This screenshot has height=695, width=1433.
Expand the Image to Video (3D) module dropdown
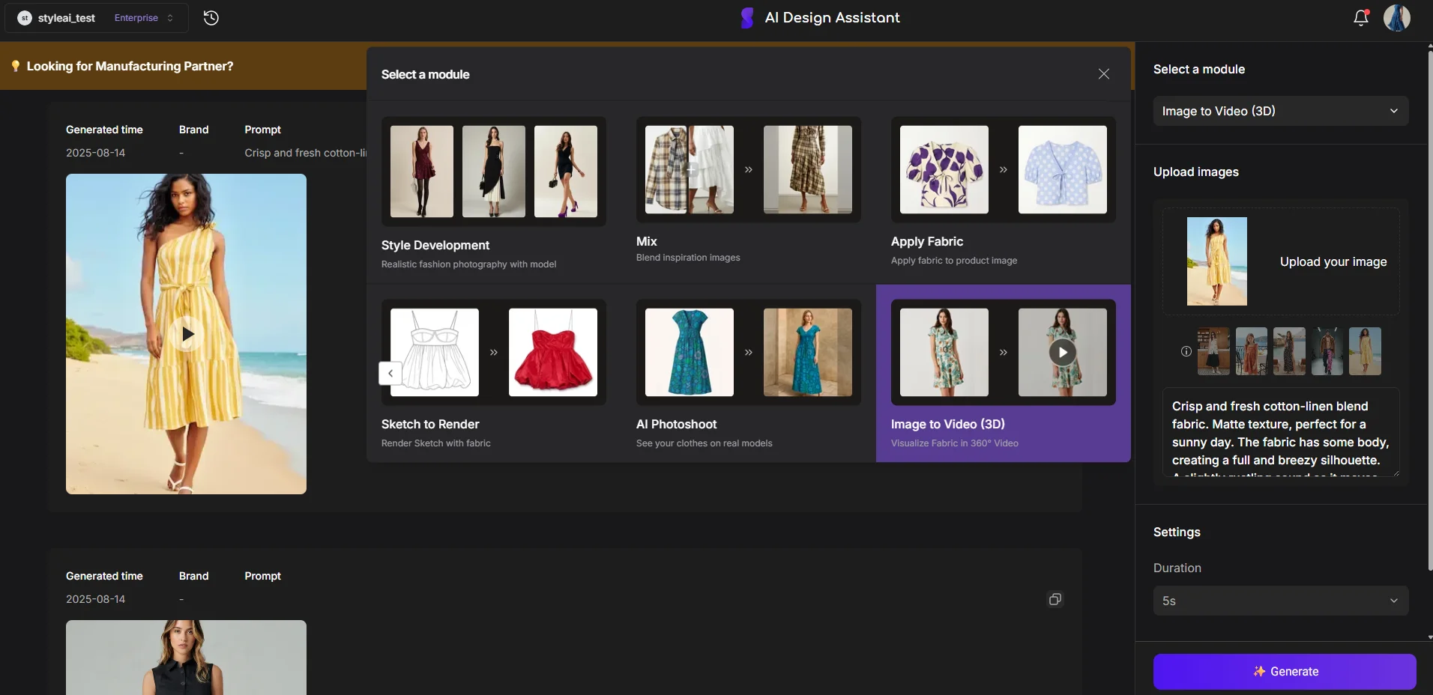coord(1280,111)
